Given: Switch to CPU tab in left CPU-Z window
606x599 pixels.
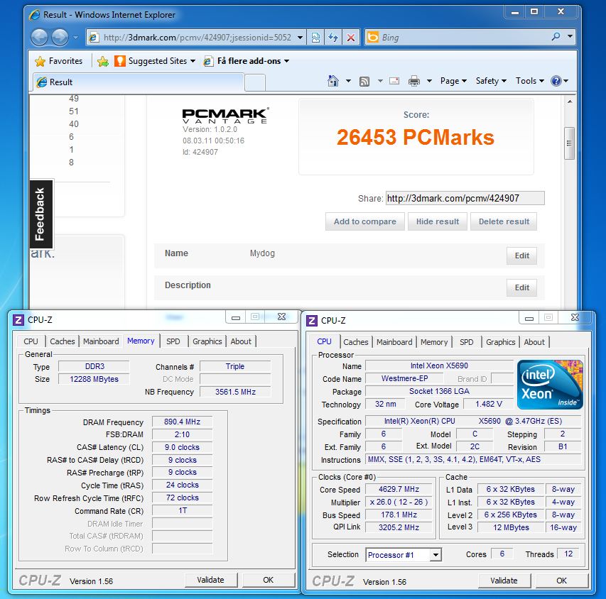Looking at the screenshot, I should [31, 341].
